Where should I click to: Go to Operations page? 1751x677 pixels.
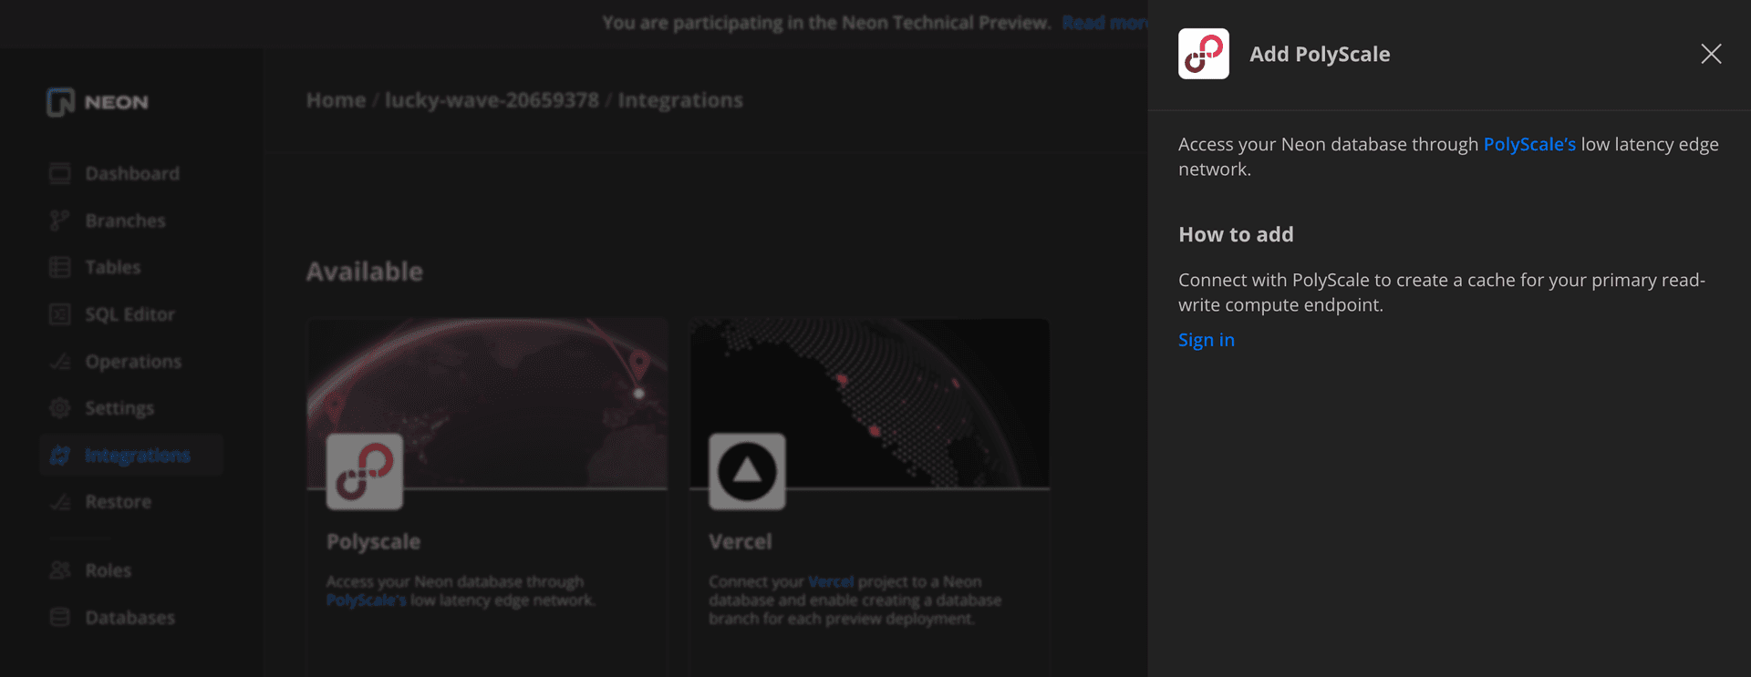pyautogui.click(x=133, y=362)
